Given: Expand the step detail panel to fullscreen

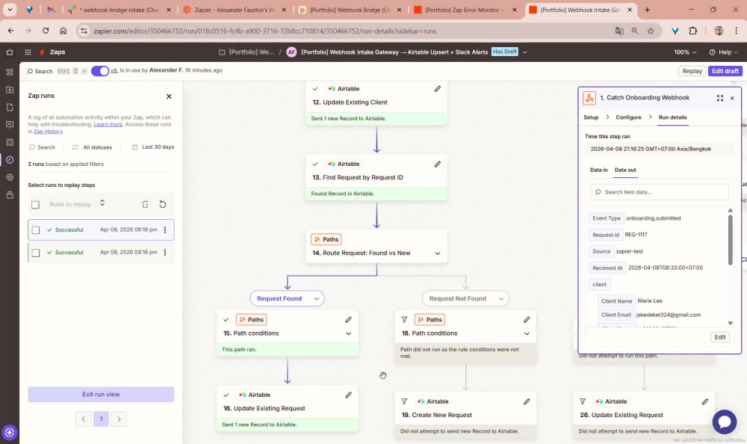Looking at the screenshot, I should pos(720,98).
